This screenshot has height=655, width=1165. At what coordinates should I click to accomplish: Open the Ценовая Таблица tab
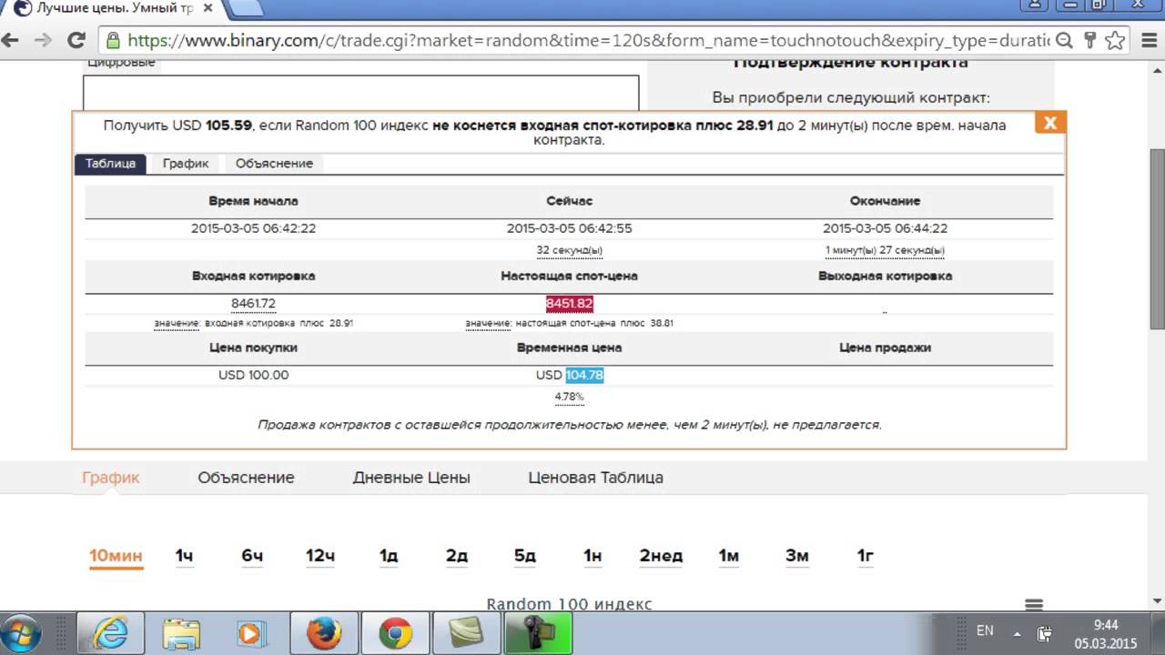[x=595, y=478]
